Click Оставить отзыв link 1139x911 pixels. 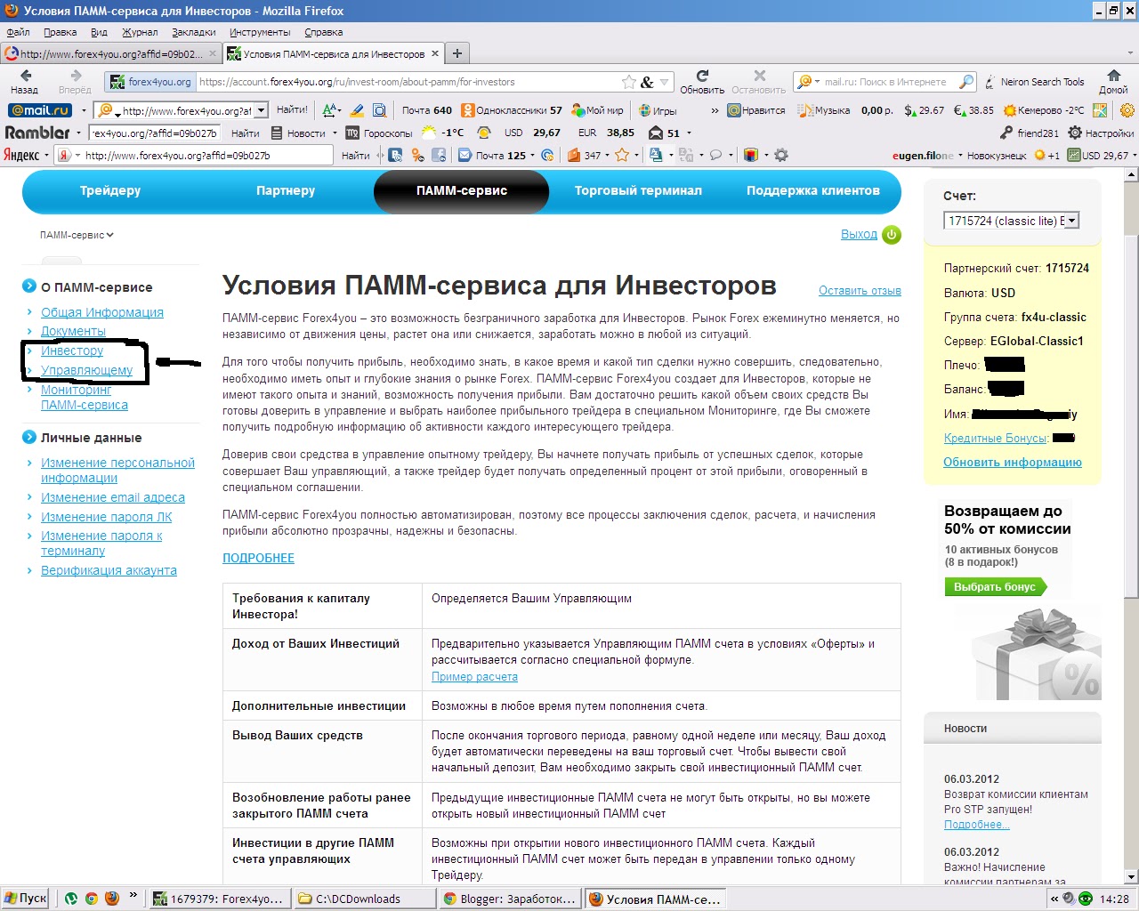[x=860, y=291]
